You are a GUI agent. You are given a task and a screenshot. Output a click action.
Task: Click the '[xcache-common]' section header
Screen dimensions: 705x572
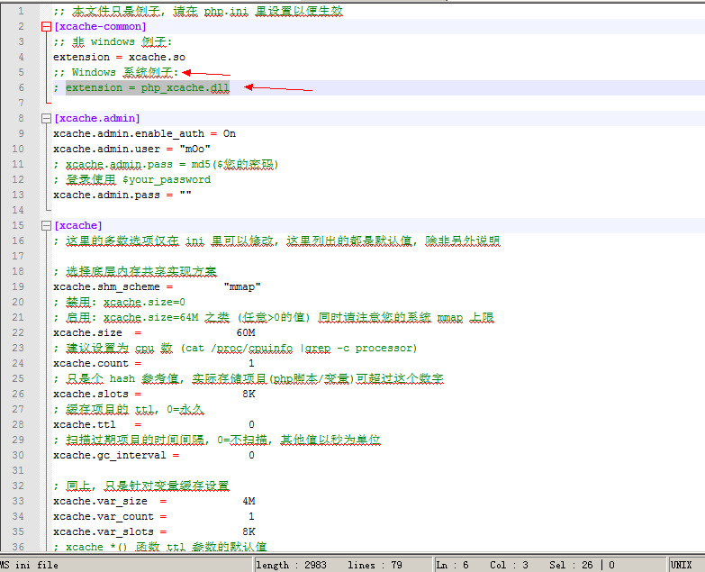click(100, 26)
